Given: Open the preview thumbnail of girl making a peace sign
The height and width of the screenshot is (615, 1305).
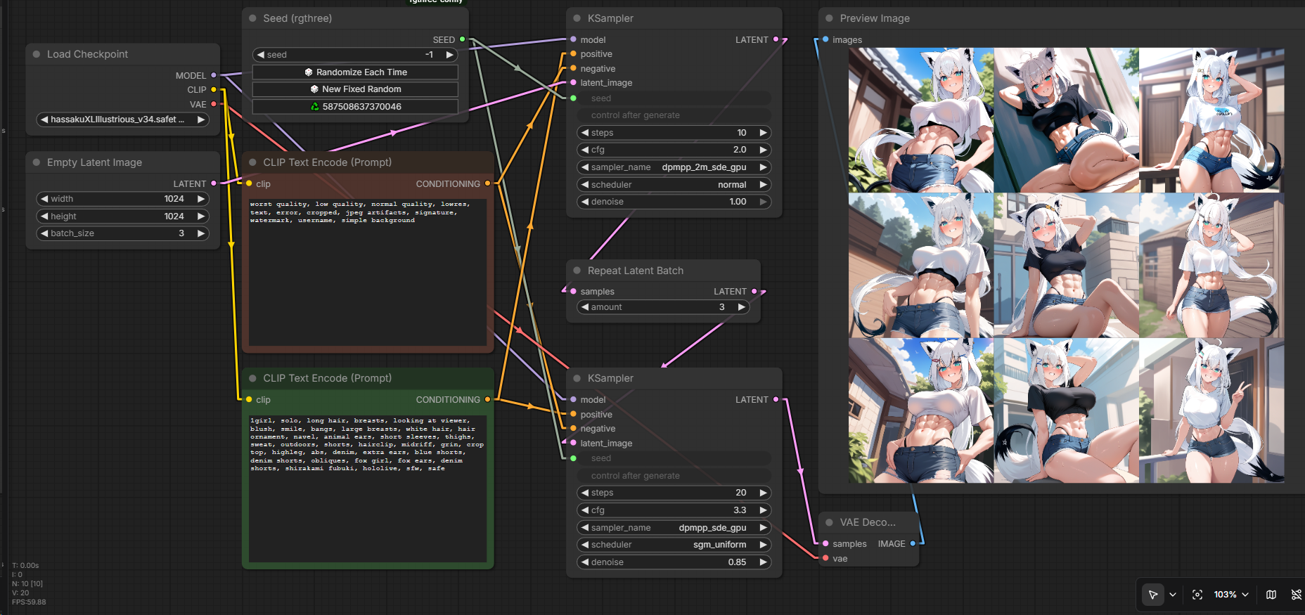Looking at the screenshot, I should coord(1211,410).
